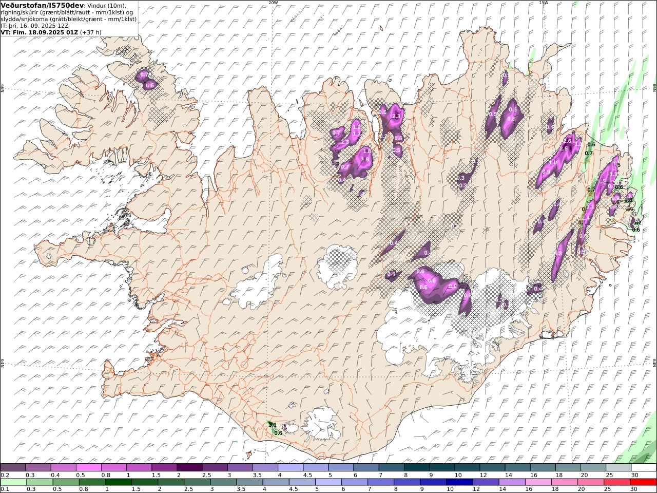657x493 pixels.
Task: Pick the dull plum swatch between 0.2 and 0.3, upper legend row
Action: coord(13,468)
